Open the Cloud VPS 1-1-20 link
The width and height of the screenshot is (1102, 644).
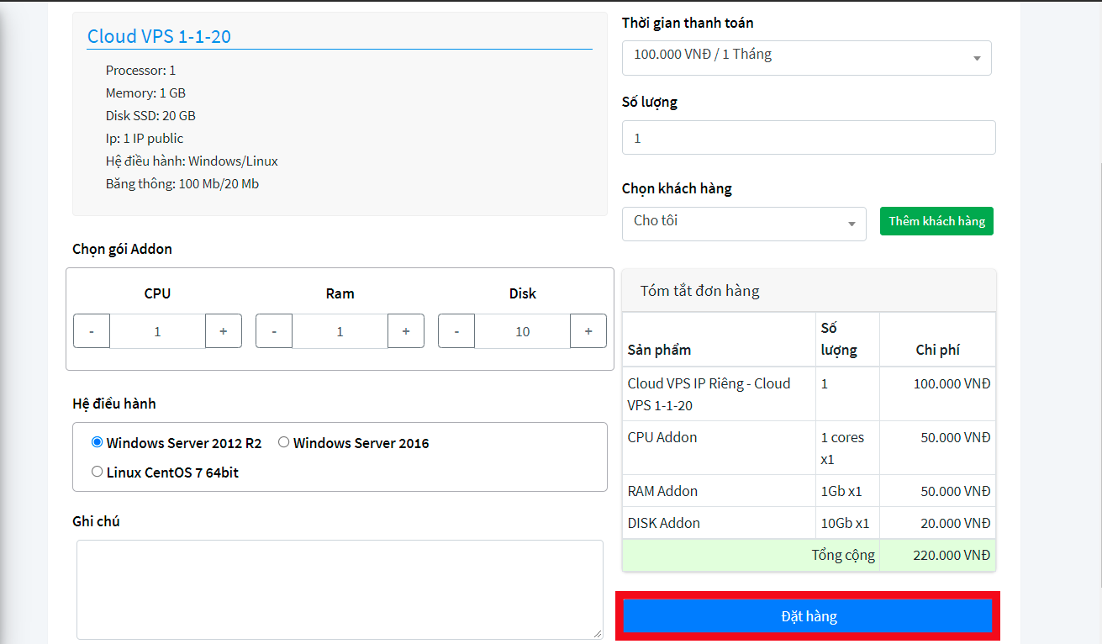(x=159, y=36)
